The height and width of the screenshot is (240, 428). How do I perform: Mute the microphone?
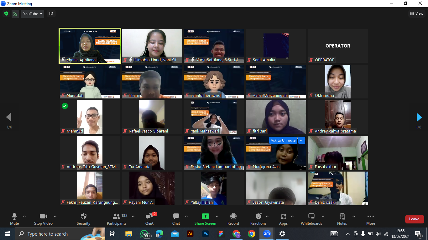[14, 219]
